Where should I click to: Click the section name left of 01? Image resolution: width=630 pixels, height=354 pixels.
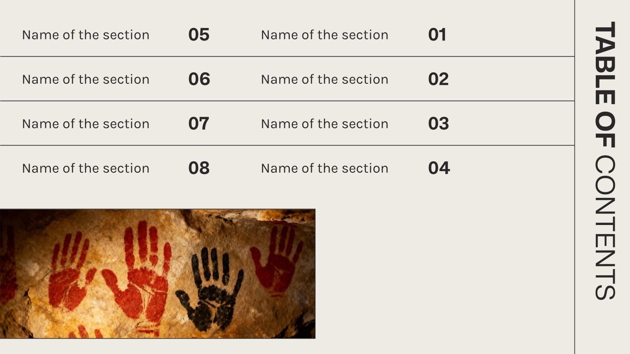(x=324, y=35)
